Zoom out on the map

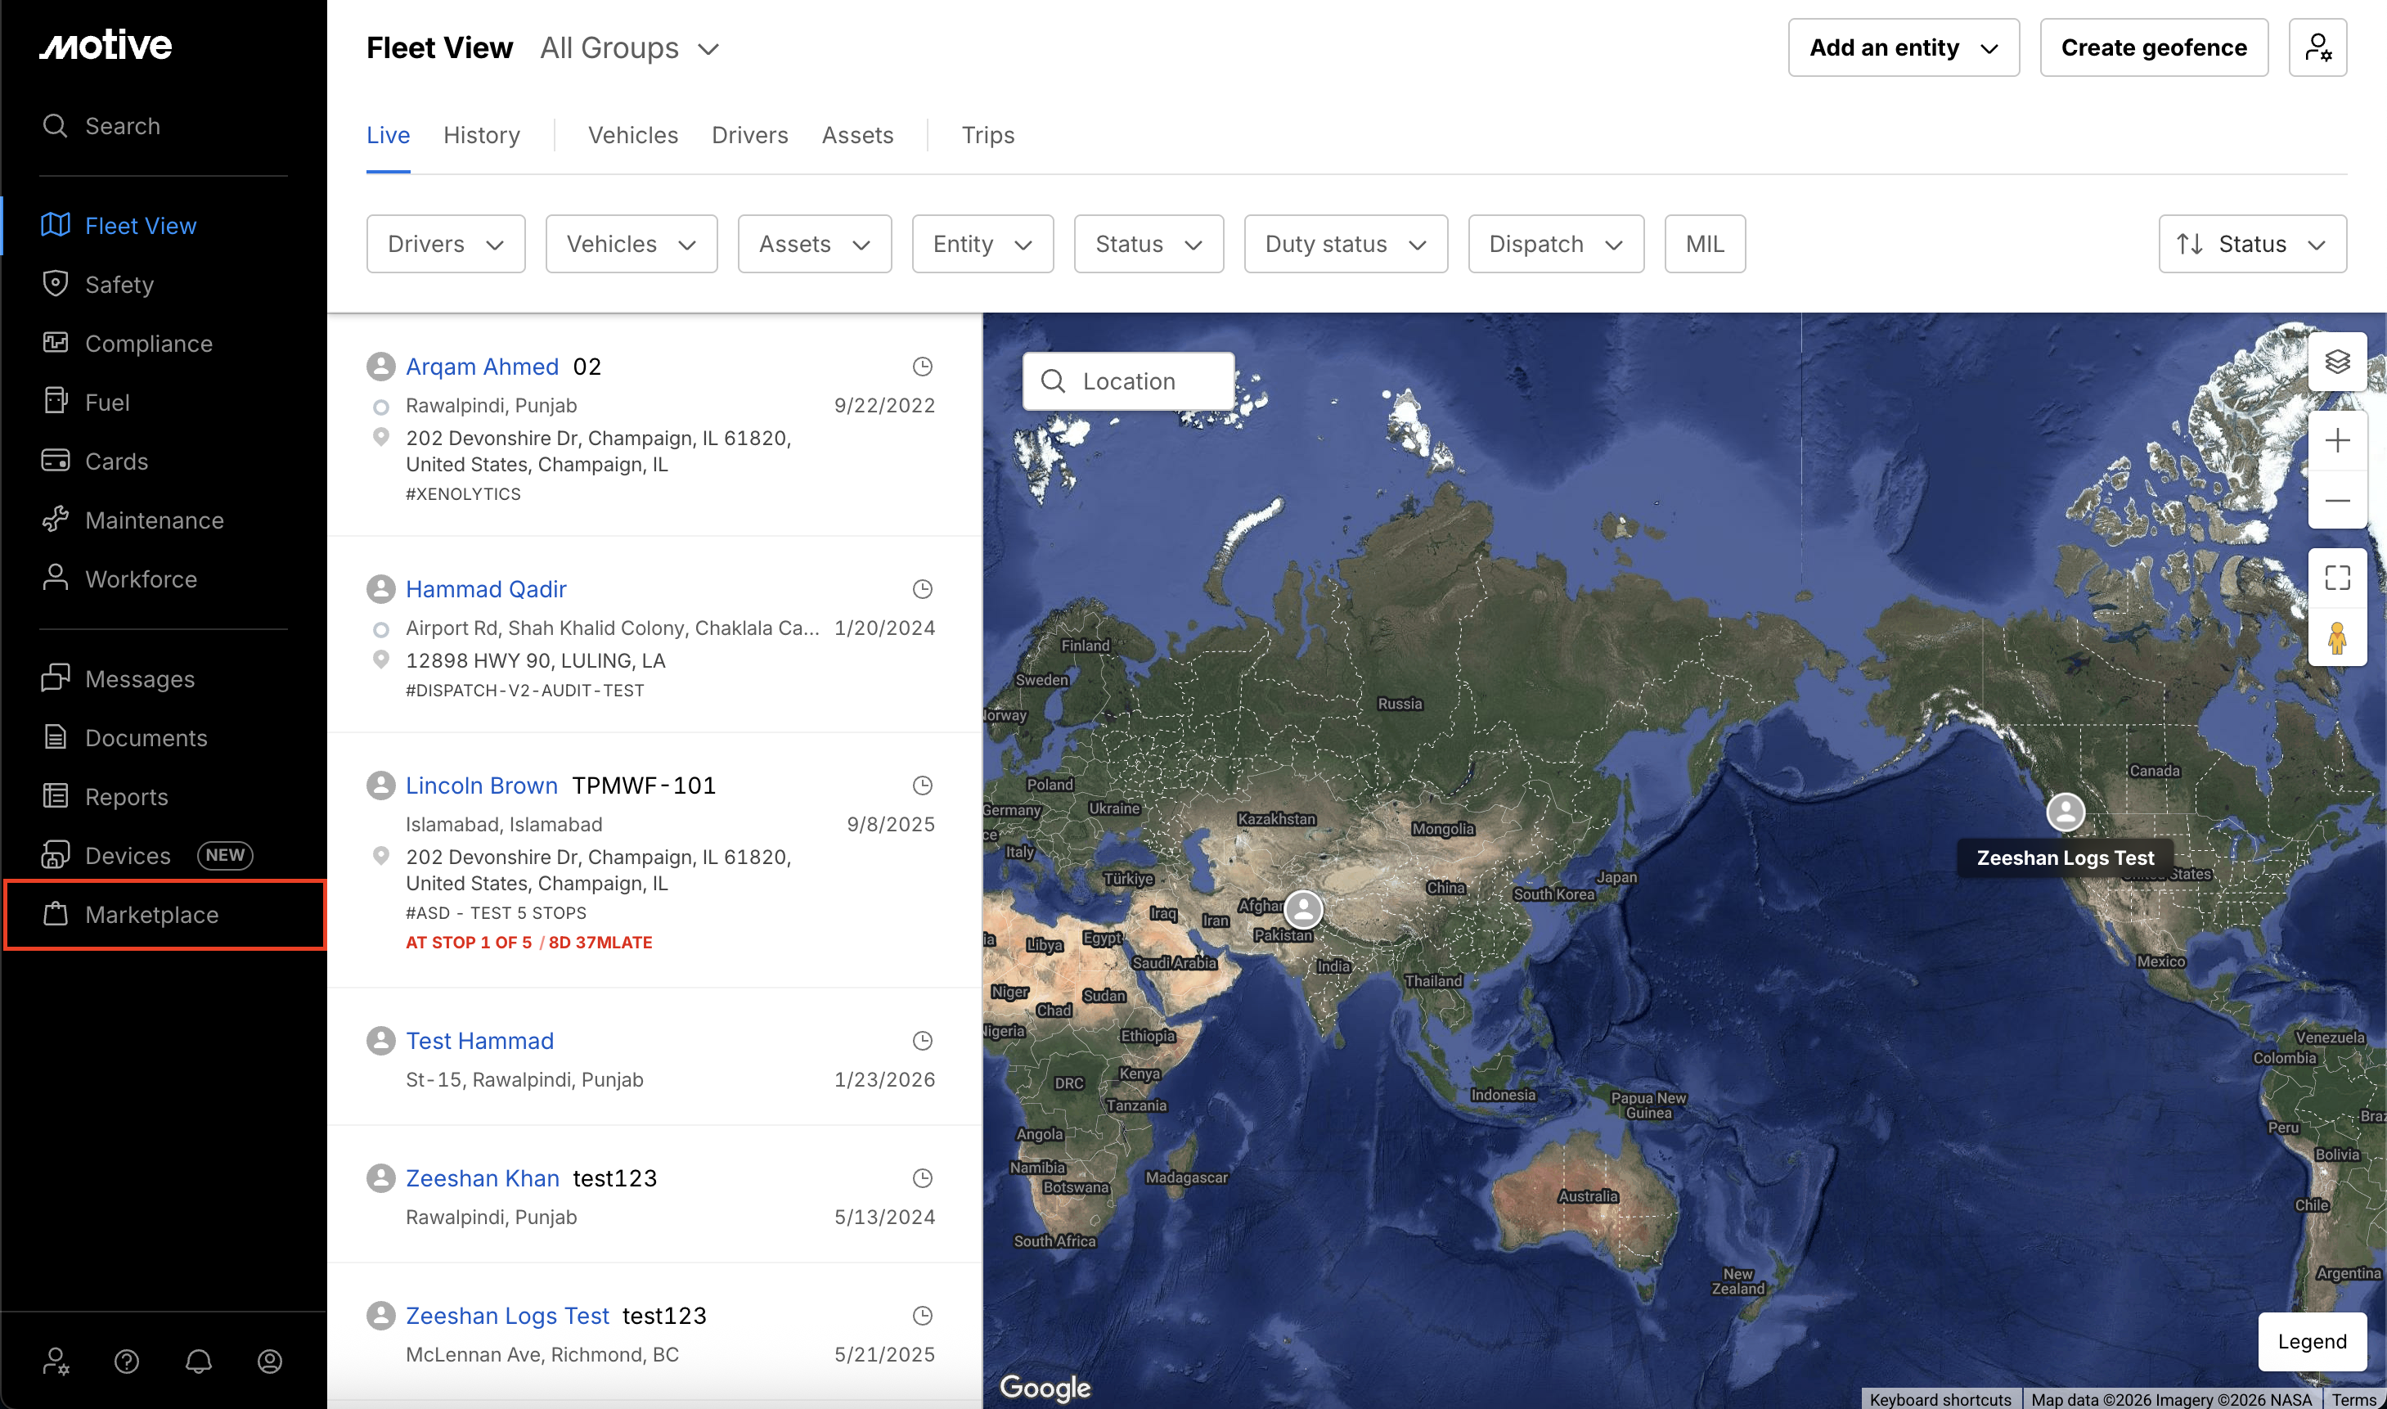2337,501
